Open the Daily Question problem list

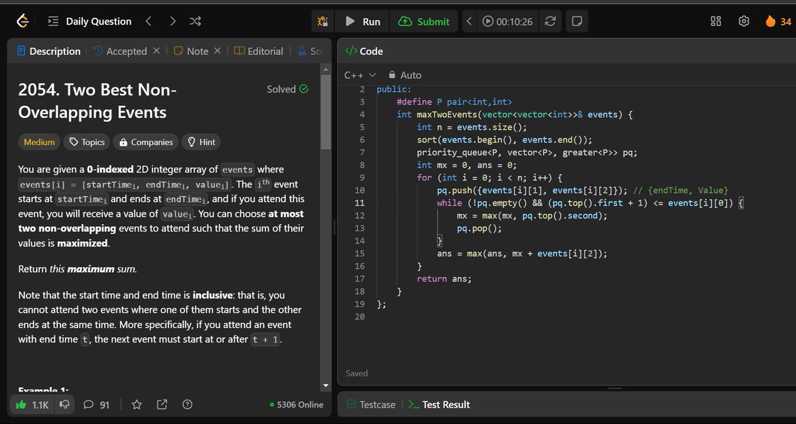tap(90, 21)
